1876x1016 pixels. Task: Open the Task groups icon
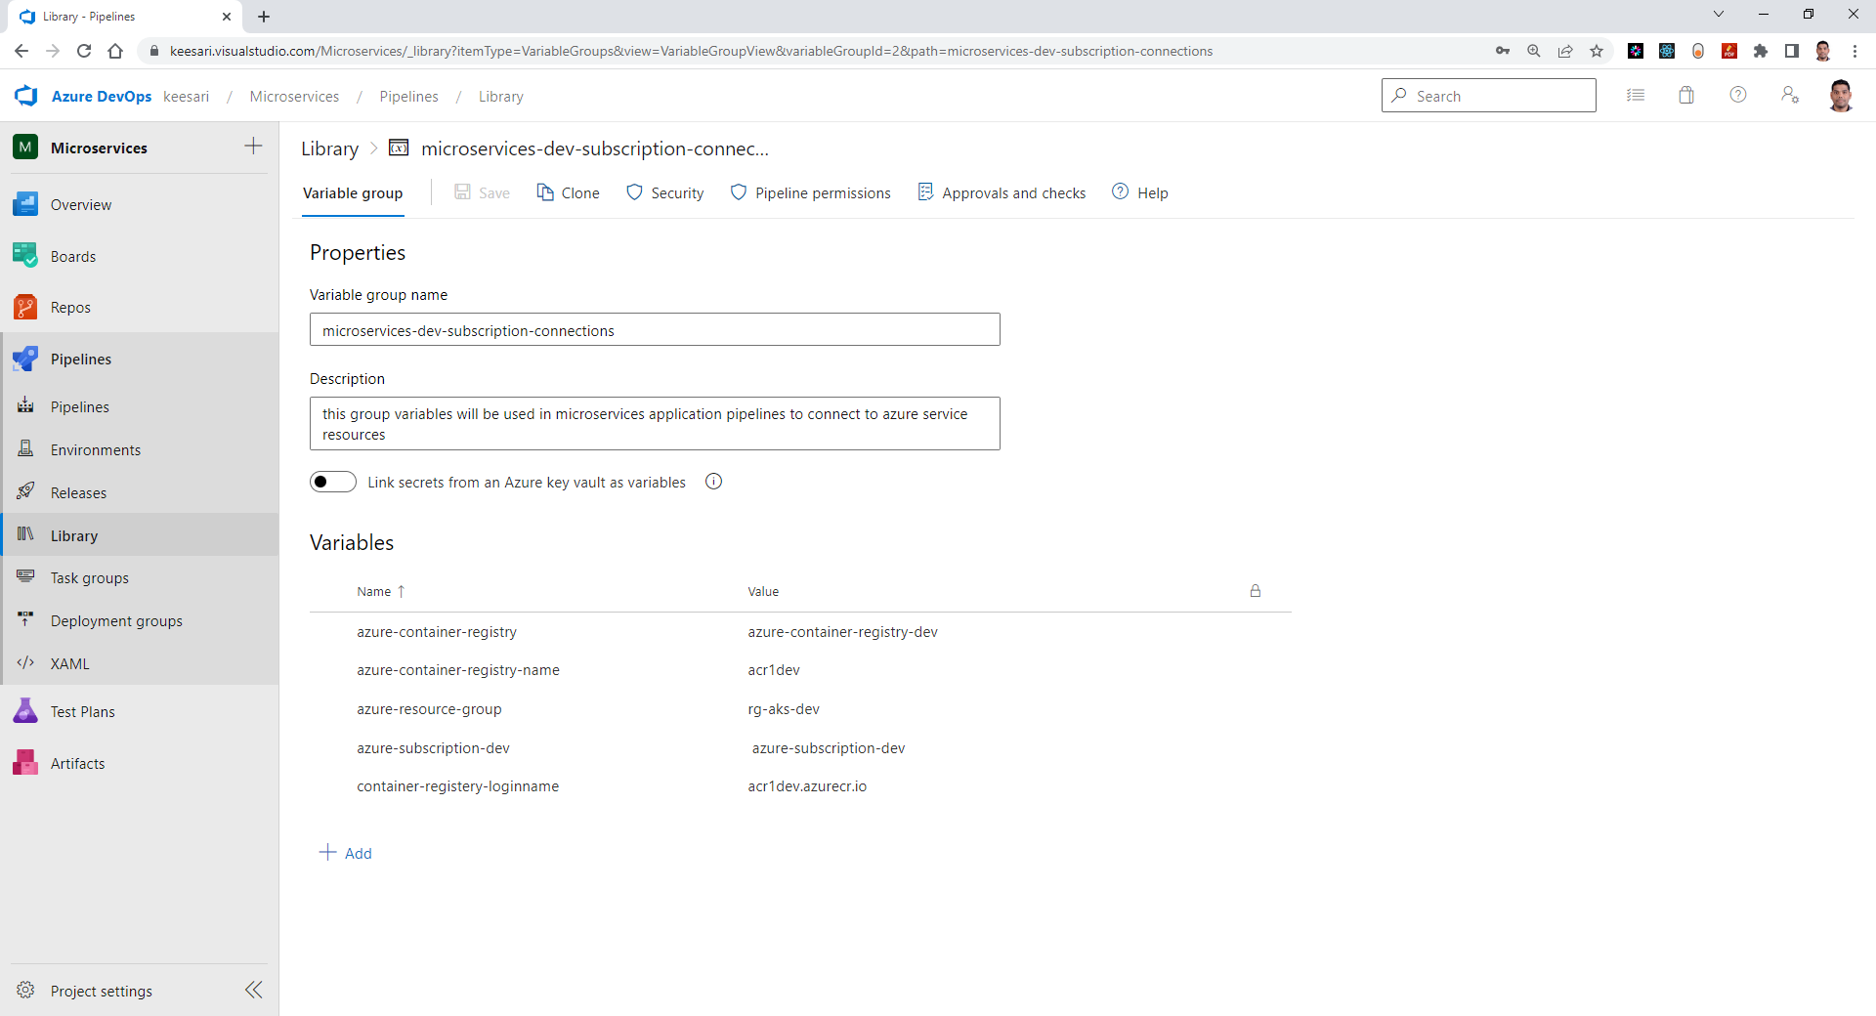pyautogui.click(x=25, y=577)
